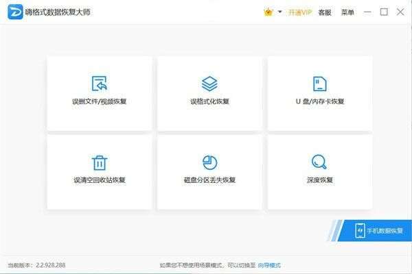Select the 磁盘分区丢失恢复 pie chart icon
412x274 pixels.
pyautogui.click(x=209, y=162)
